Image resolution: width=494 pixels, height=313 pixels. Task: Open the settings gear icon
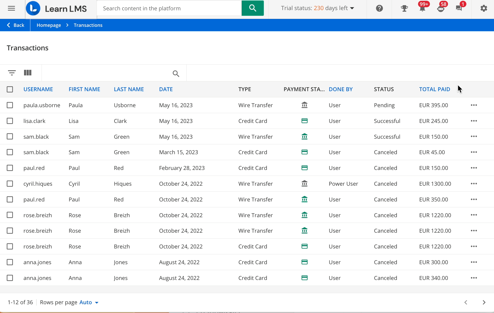tap(484, 8)
